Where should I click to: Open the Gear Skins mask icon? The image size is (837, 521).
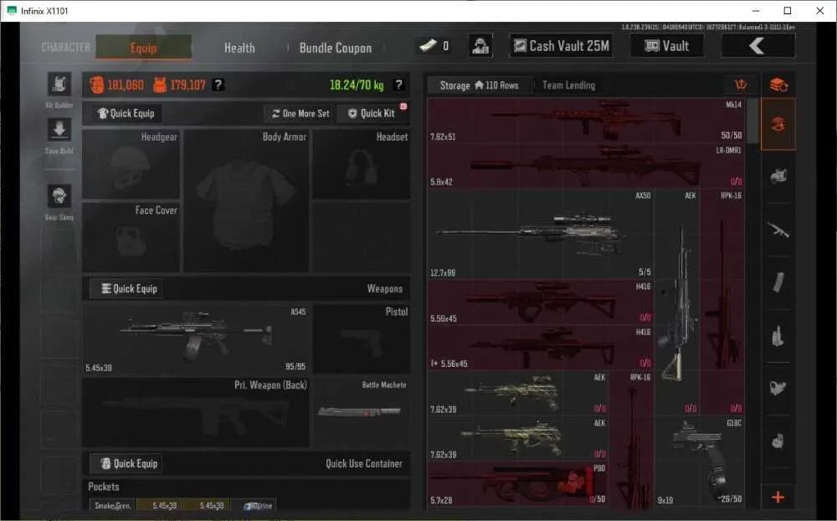tap(59, 196)
